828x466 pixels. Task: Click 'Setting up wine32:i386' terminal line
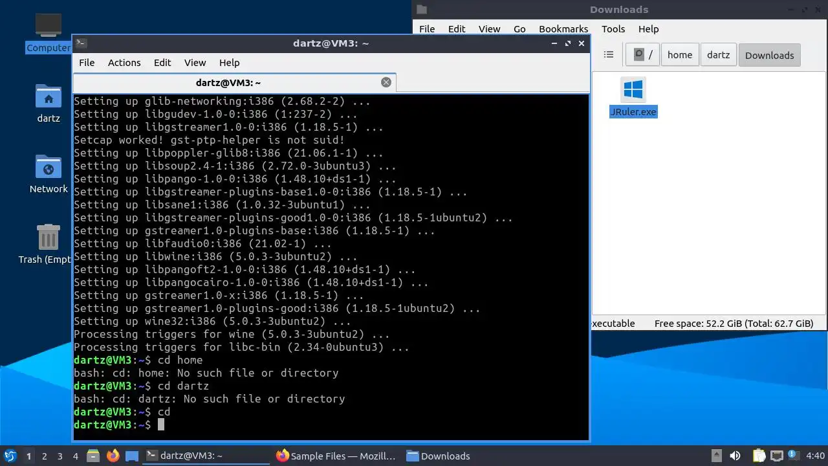click(x=212, y=321)
